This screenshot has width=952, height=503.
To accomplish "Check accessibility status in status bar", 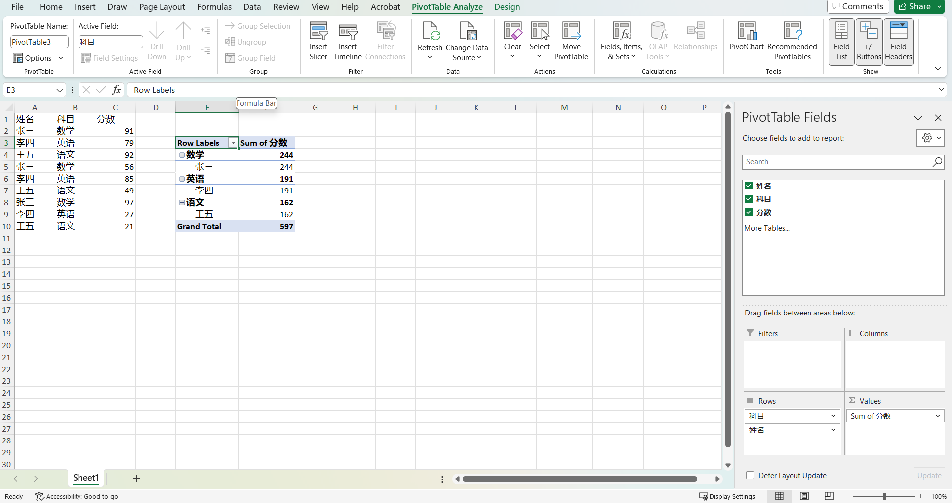I will click(77, 496).
